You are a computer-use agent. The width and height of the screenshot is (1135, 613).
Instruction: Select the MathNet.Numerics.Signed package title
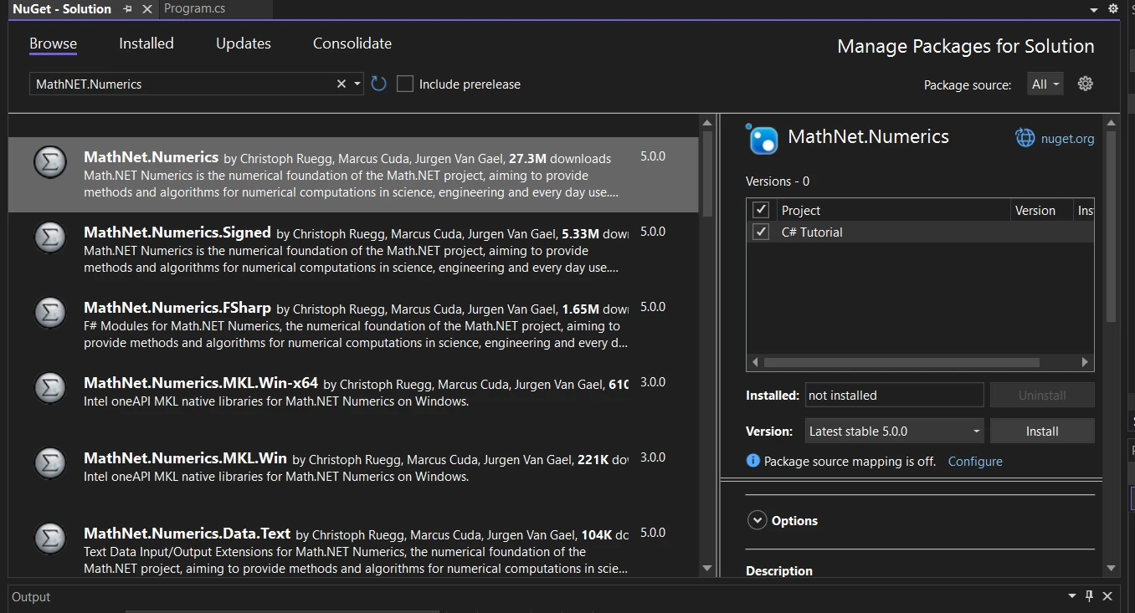point(177,232)
